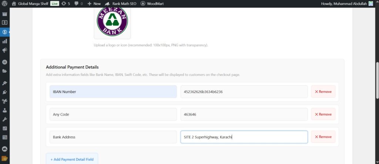
Task: Click the Meezan Bank logo thumbnail
Action: click(x=113, y=21)
